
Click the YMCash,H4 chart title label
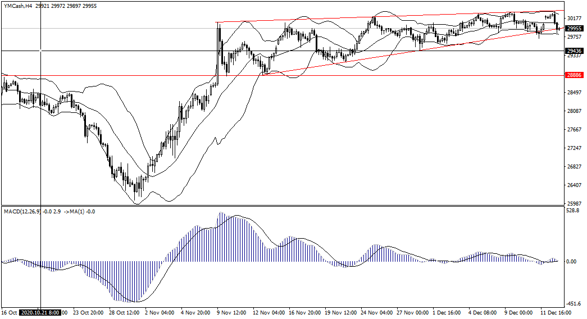(x=18, y=5)
